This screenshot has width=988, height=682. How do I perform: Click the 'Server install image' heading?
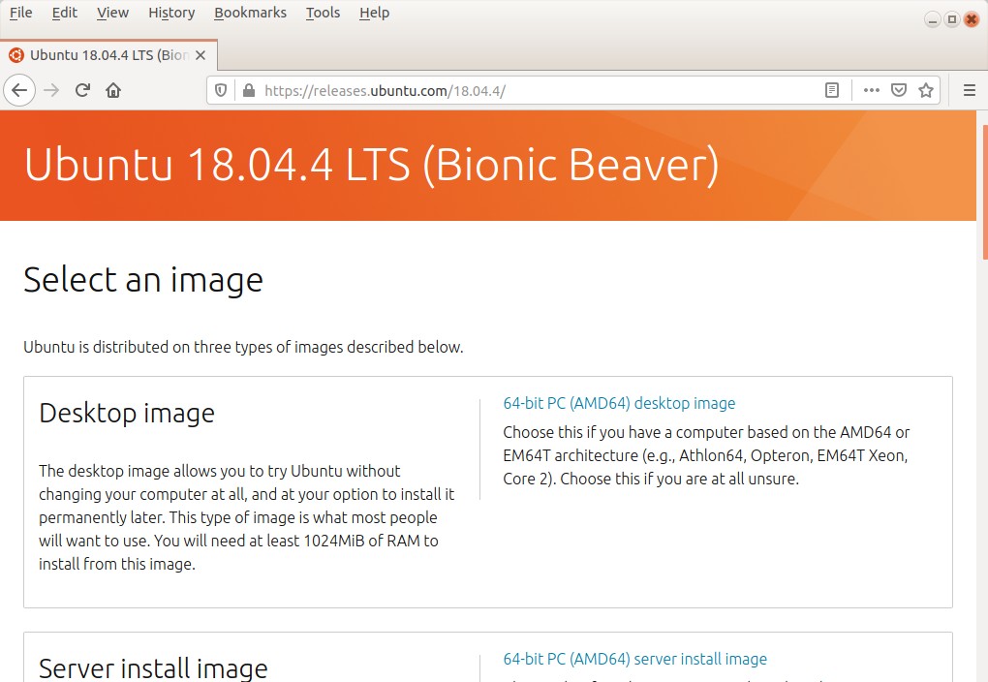tap(153, 668)
